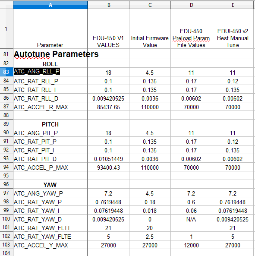The width and height of the screenshot is (255, 256).
Task: Select column B header
Action: click(x=108, y=5)
